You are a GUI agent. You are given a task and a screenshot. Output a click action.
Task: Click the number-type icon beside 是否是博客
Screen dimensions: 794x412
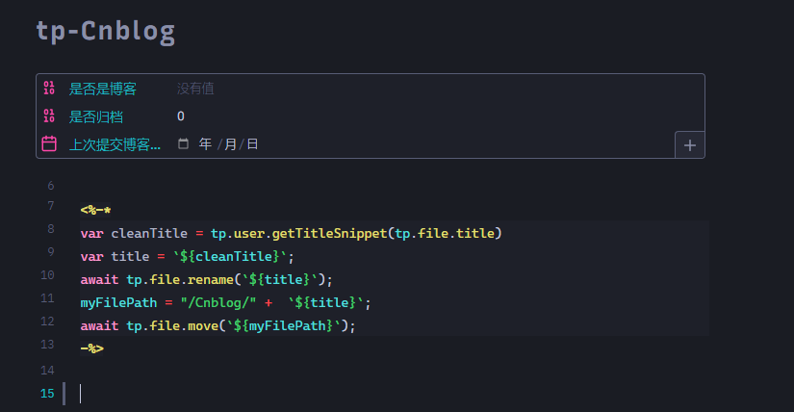(49, 89)
